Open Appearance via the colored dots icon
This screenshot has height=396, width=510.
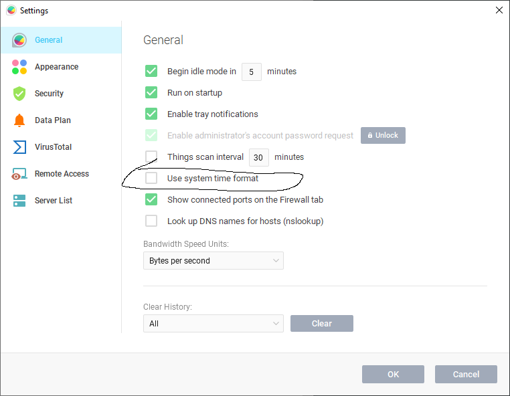(19, 67)
